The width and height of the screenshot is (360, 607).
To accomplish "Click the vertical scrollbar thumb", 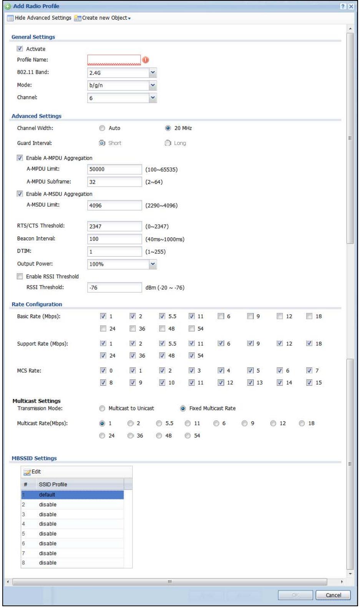I will click(350, 138).
